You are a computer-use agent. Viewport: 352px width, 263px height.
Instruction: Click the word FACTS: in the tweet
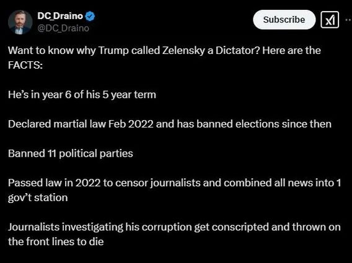click(x=25, y=65)
